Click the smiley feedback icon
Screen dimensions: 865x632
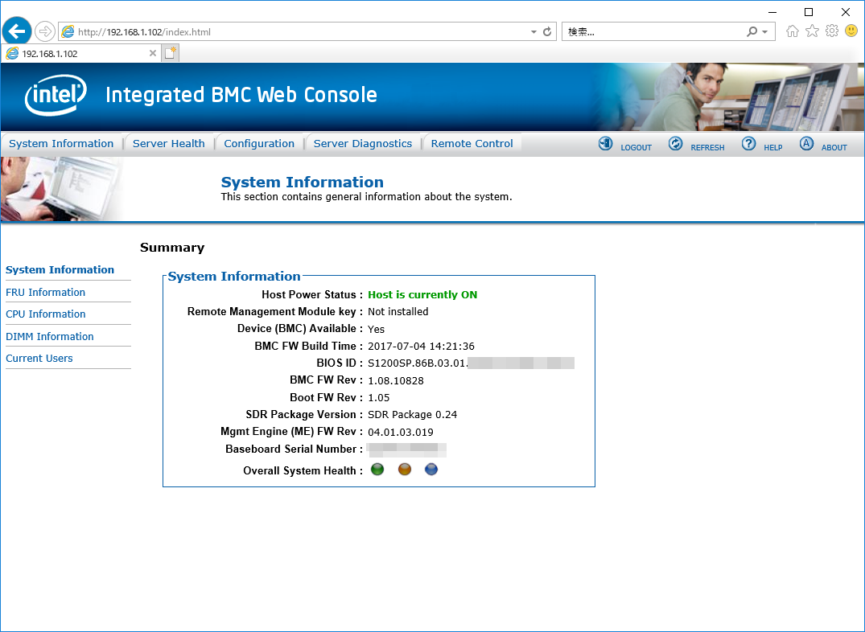852,31
